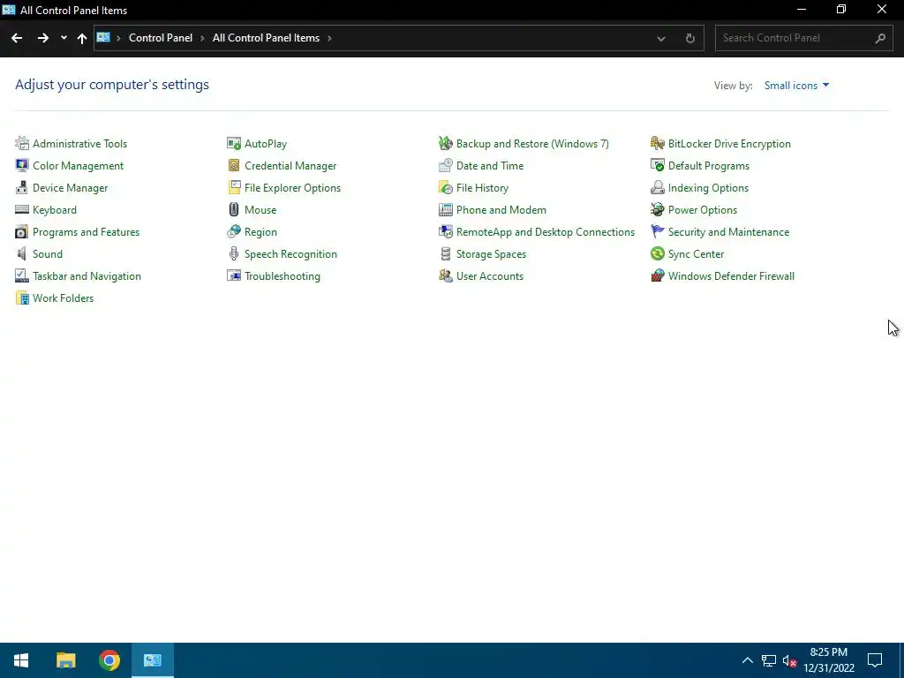904x678 pixels.
Task: Open Security and Maintenance link
Action: (728, 232)
